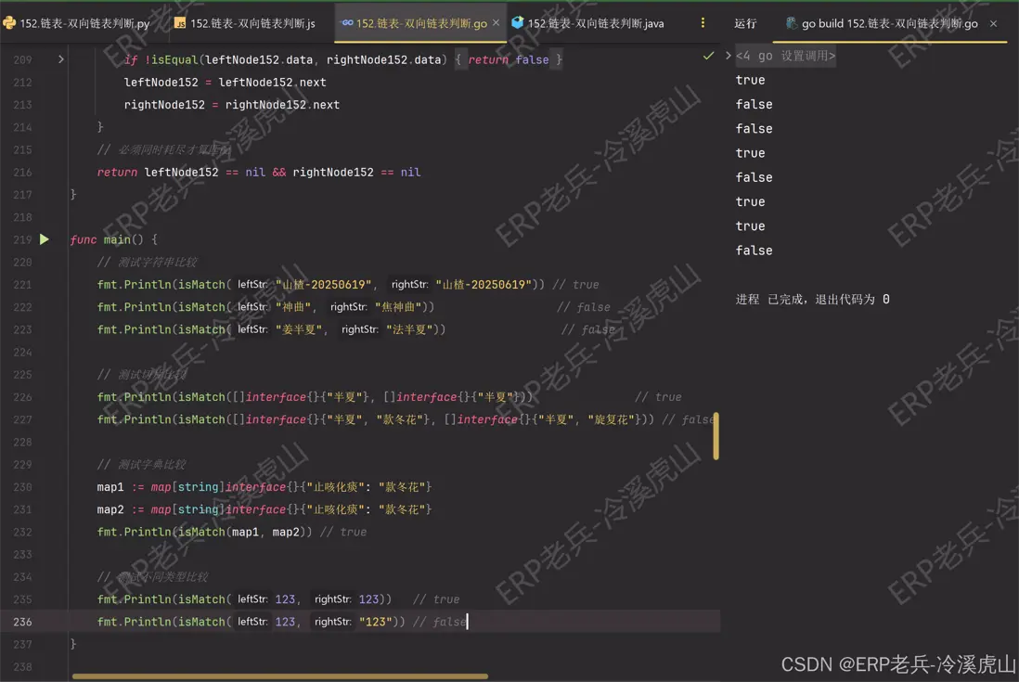This screenshot has height=682, width=1019.
Task: Click the "山楂-20250619" leftStr string on line 221
Action: pos(323,285)
